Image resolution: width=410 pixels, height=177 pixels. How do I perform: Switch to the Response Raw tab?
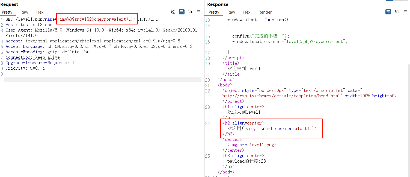click(231, 12)
